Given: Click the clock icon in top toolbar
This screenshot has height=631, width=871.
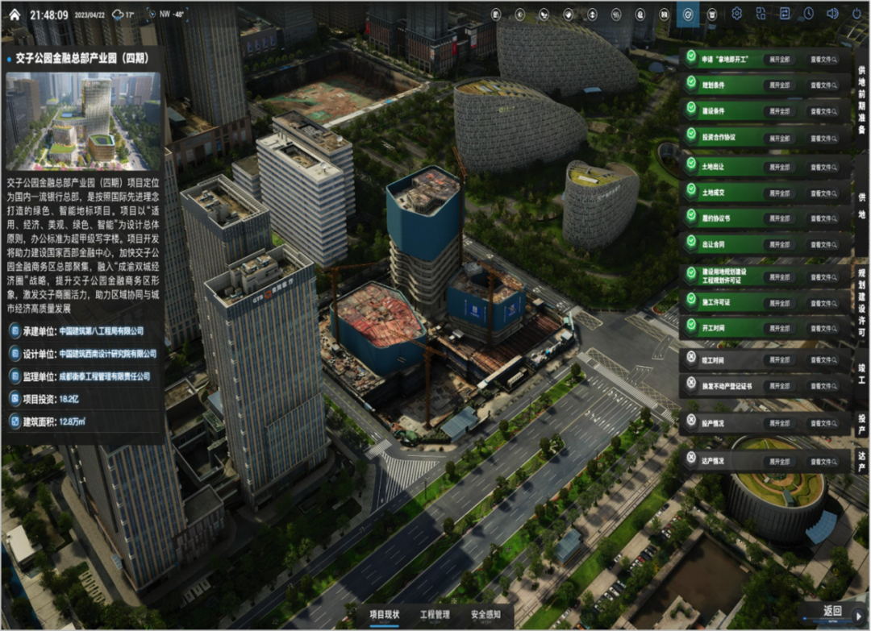Looking at the screenshot, I should (x=808, y=14).
